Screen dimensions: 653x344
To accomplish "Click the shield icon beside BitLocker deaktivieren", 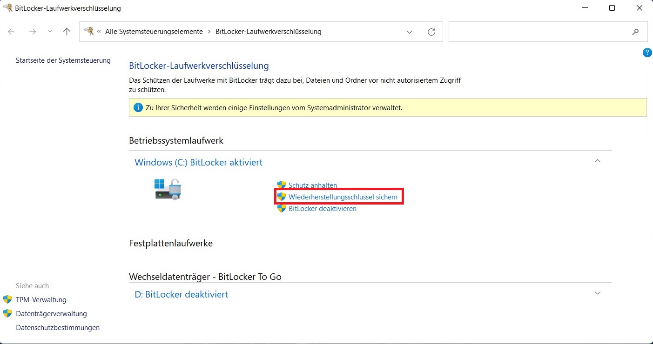I will [281, 208].
